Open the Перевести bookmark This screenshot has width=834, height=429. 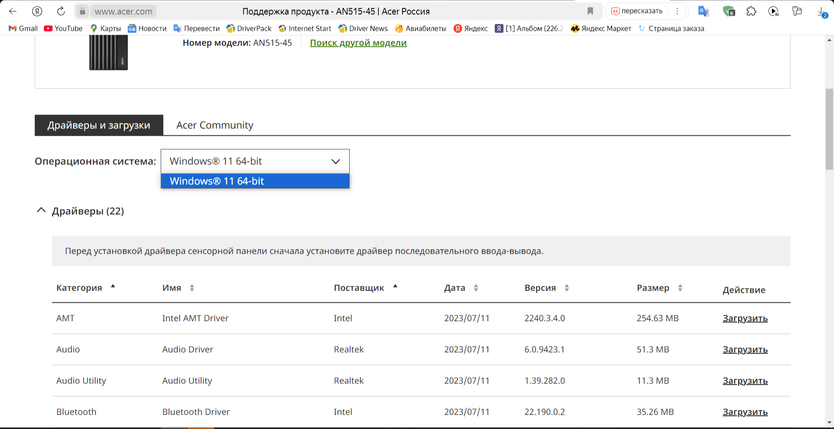pyautogui.click(x=197, y=28)
